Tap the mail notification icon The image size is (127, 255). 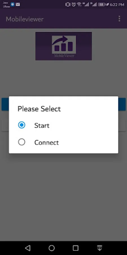[18, 5]
